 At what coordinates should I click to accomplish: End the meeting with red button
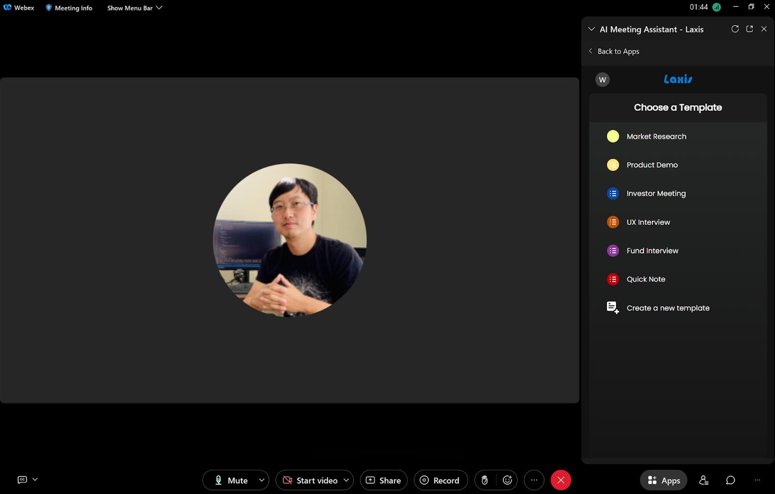(x=561, y=480)
